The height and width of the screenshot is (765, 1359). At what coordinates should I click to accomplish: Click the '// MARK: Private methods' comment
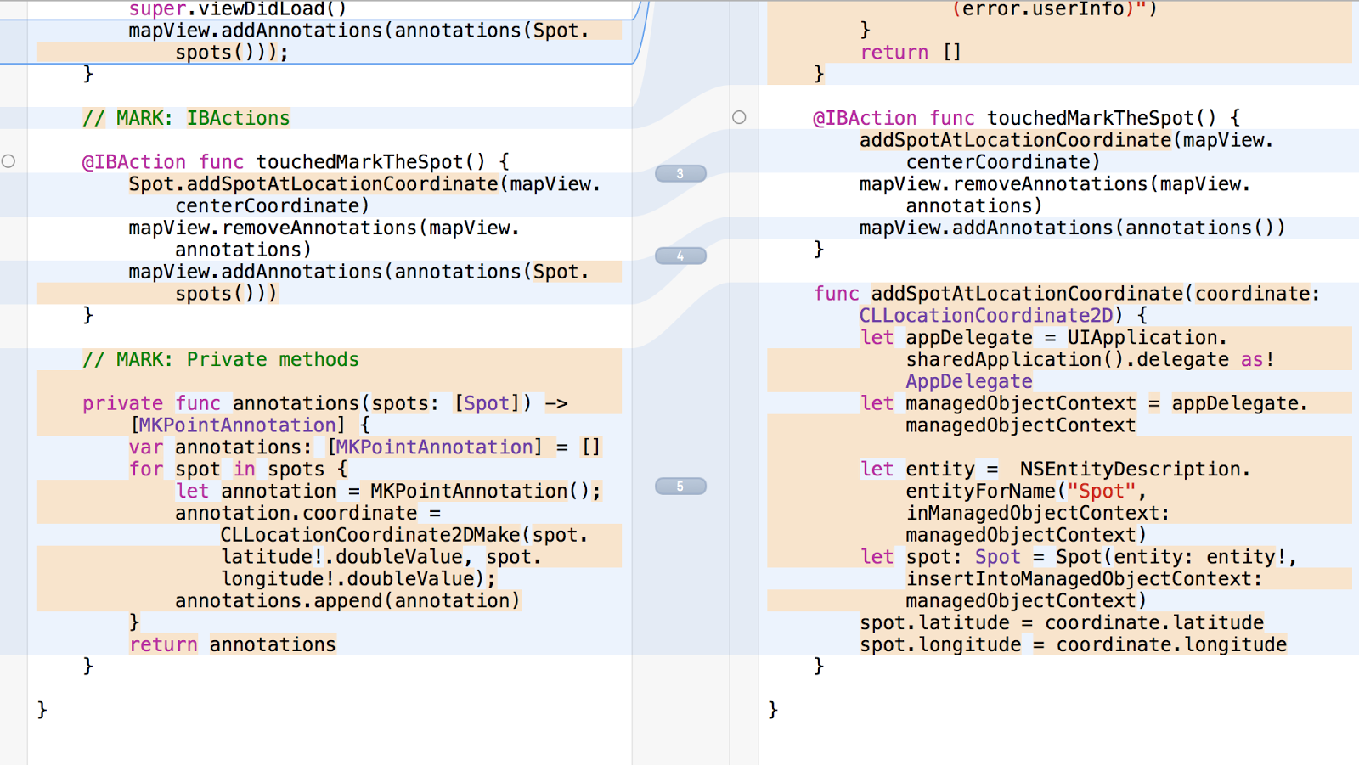pos(221,359)
